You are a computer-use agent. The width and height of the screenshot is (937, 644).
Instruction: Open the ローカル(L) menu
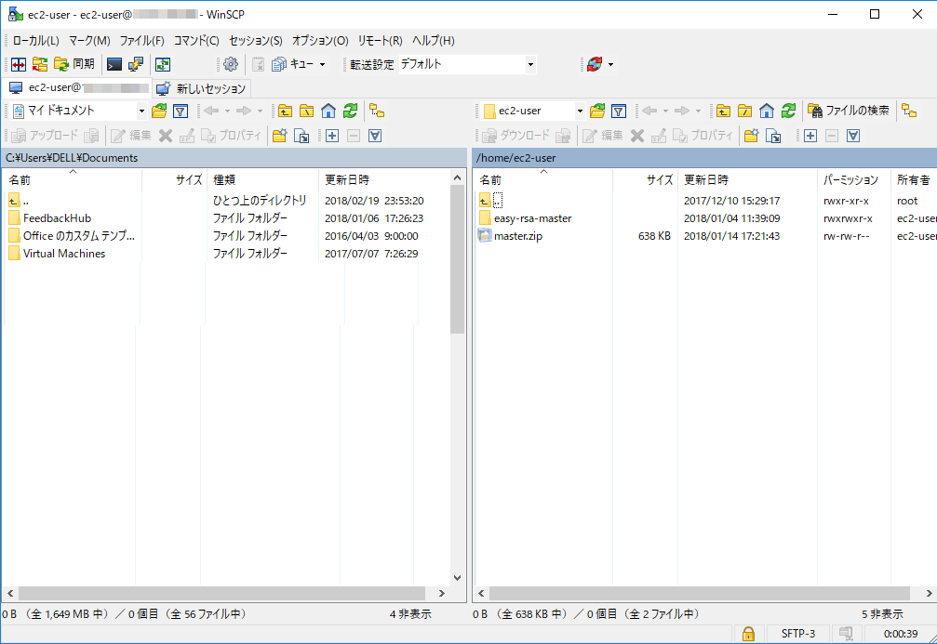[36, 41]
